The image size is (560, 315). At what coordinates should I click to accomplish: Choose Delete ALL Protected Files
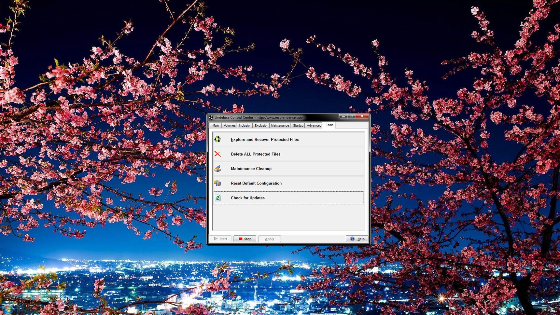coord(288,154)
